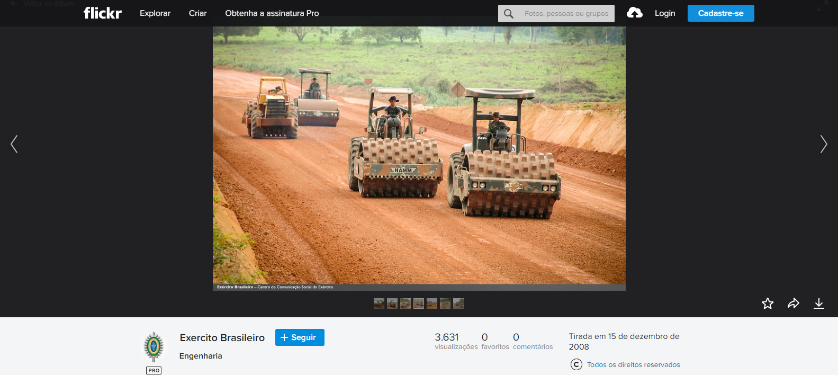The image size is (838, 375).
Task: Click the Cadastre-se button
Action: click(720, 13)
